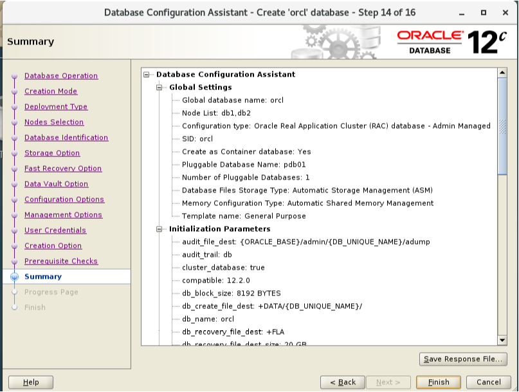Select the current Summary step
Image resolution: width=519 pixels, height=392 pixels.
click(x=43, y=277)
